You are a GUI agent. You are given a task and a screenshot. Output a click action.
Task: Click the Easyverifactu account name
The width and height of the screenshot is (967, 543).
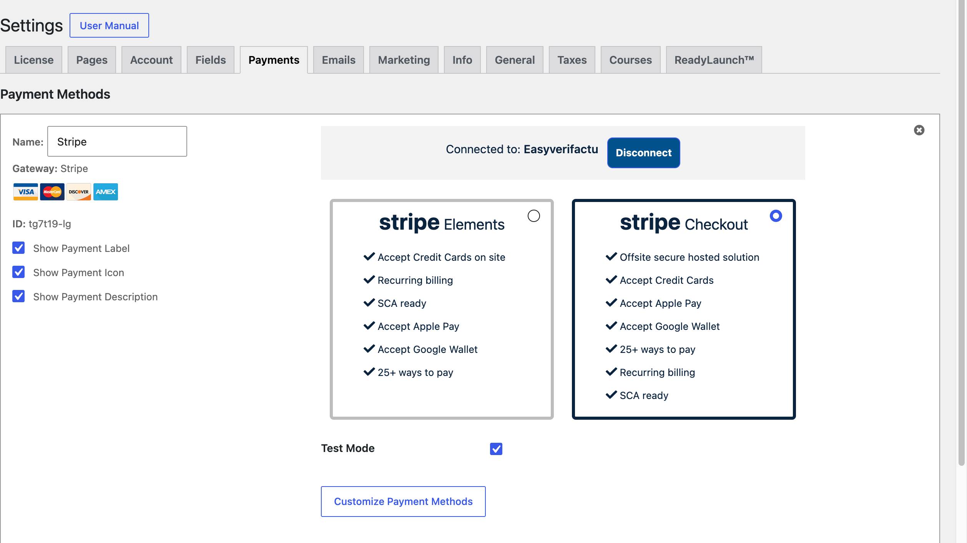click(561, 149)
